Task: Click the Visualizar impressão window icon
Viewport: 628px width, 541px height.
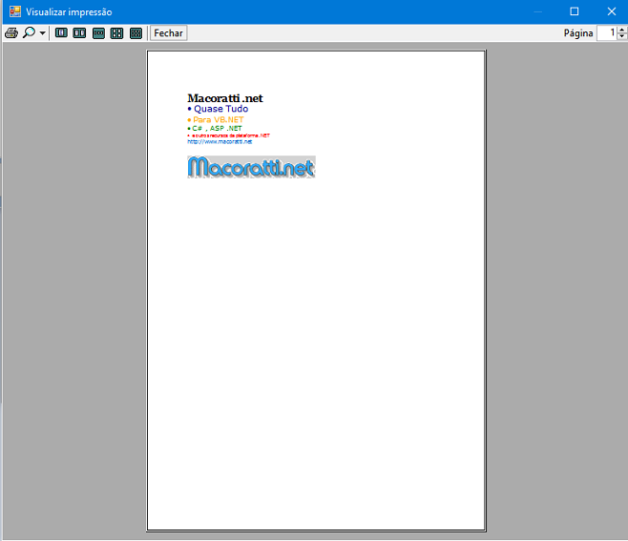Action: click(15, 11)
